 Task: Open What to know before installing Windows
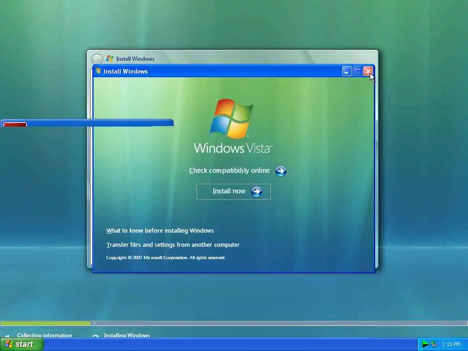160,231
